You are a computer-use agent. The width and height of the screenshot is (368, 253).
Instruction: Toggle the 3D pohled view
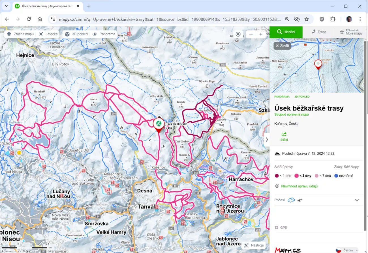76,34
